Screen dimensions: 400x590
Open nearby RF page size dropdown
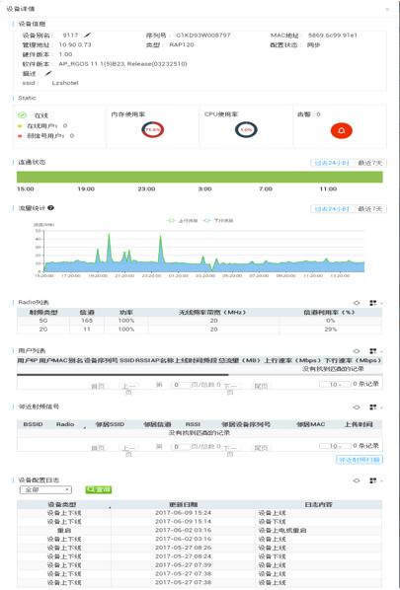click(335, 446)
